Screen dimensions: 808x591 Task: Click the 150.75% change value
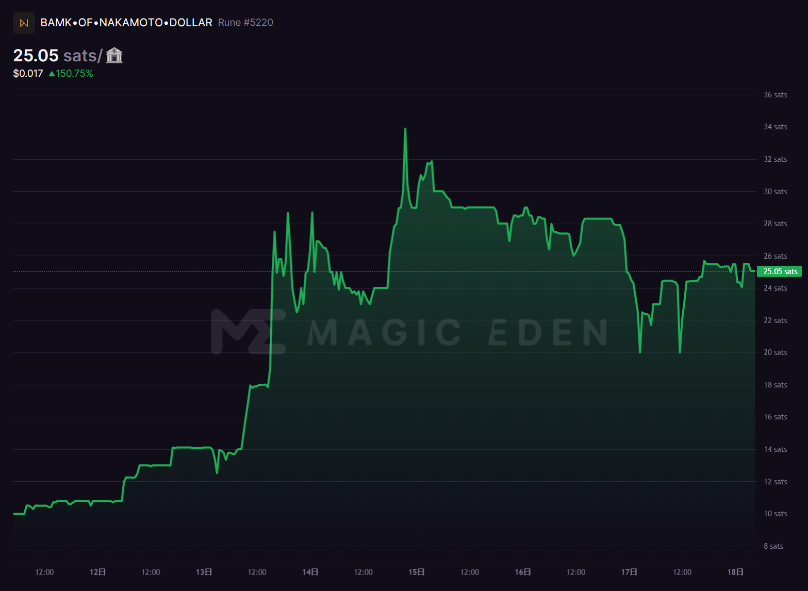74,74
